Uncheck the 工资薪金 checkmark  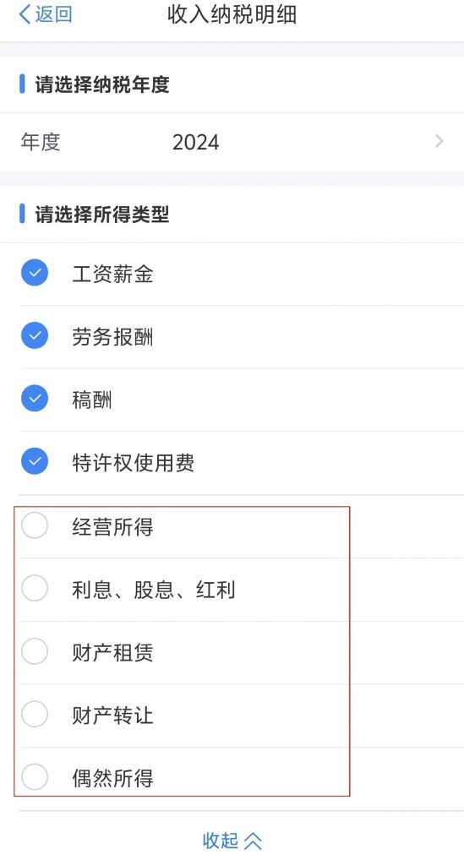click(35, 273)
